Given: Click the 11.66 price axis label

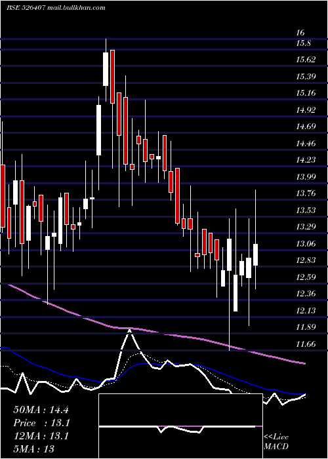Looking at the screenshot, I should (x=306, y=344).
